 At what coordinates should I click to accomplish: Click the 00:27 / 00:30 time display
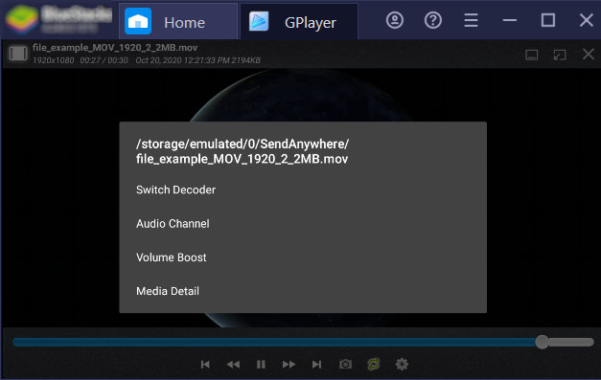click(x=104, y=60)
